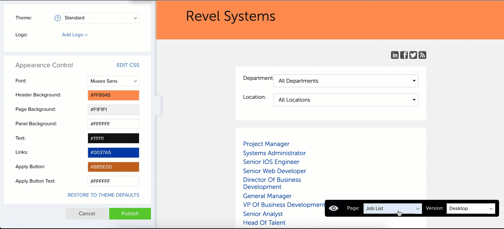The width and height of the screenshot is (504, 229).
Task: Collapse the side panel using its edge handle
Action: 158,106
